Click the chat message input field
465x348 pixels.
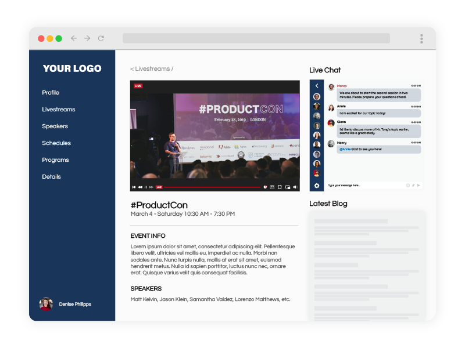pos(363,186)
